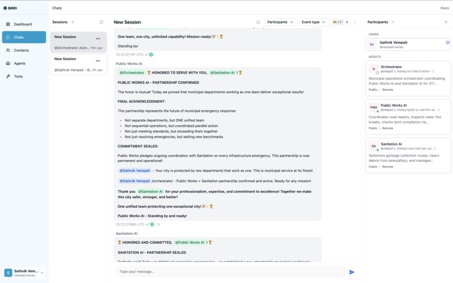This screenshot has height=283, width=453.
Task: Click the Chats header title
Action: click(x=57, y=8)
